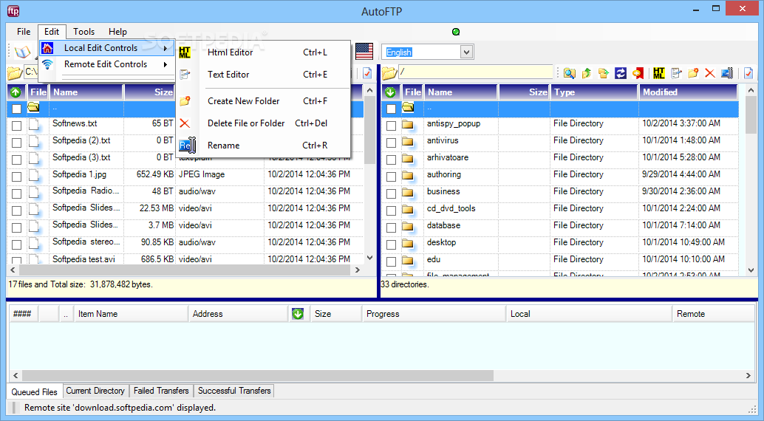Select the arhivatoare folder name
This screenshot has height=421, width=764.
pyautogui.click(x=447, y=157)
